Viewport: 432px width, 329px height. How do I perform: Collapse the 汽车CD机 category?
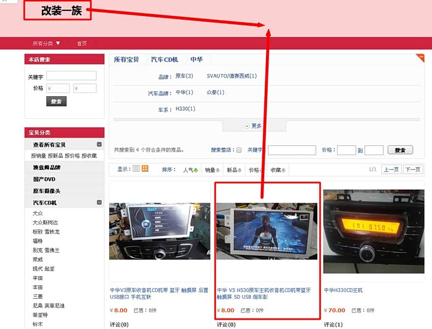99,203
